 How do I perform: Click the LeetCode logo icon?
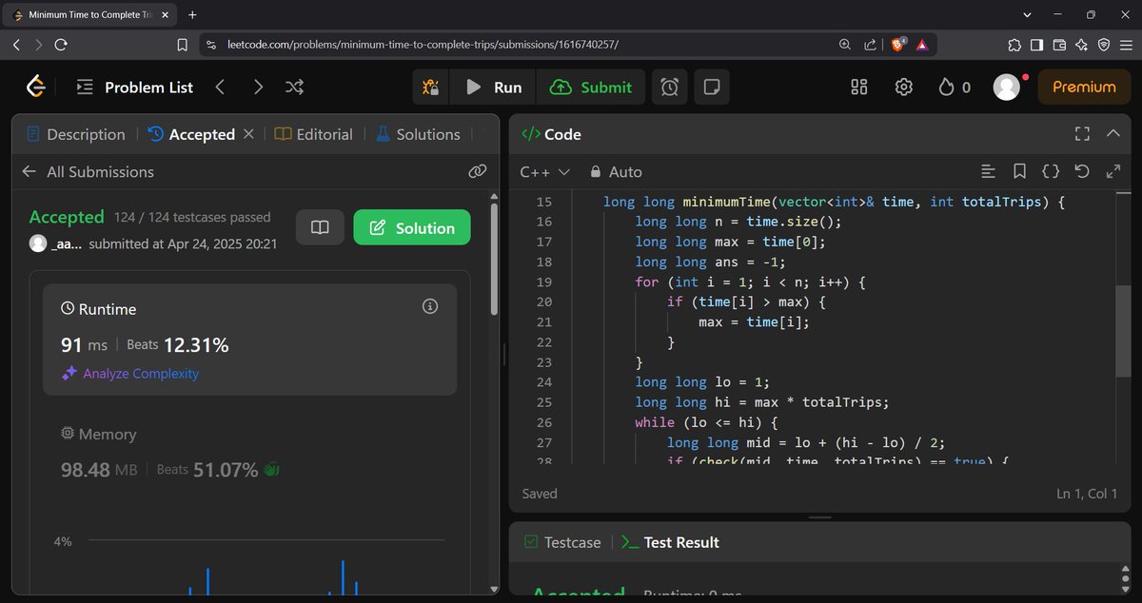click(35, 87)
